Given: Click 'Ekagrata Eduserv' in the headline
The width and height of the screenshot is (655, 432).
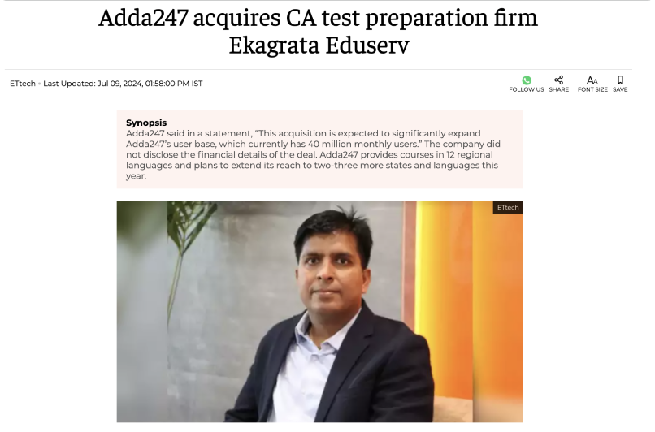Looking at the screenshot, I should pyautogui.click(x=319, y=45).
